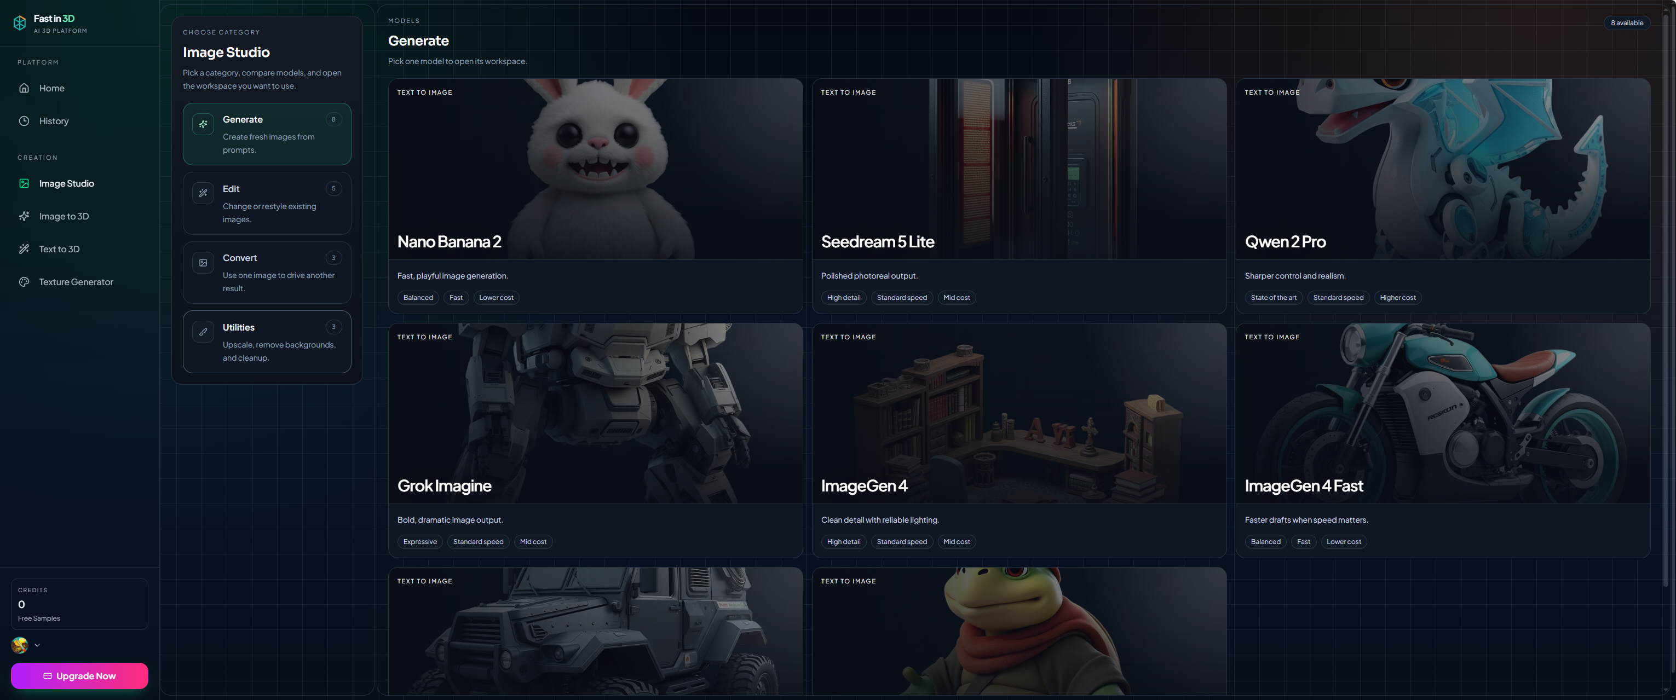Image resolution: width=1676 pixels, height=700 pixels.
Task: Click Lower cost tag on ImageGen 4 Fast
Action: coord(1344,542)
